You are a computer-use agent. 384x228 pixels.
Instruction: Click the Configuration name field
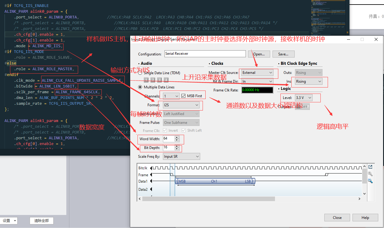pos(205,54)
